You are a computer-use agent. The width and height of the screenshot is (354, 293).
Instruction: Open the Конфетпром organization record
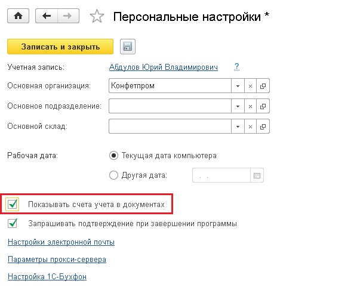click(x=263, y=86)
